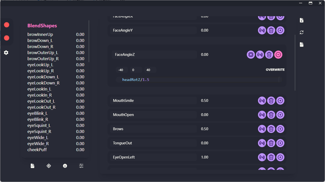Toggle the tracking signal on EyeOpenLeft row
The height and width of the screenshot is (182, 325).
[262, 157]
